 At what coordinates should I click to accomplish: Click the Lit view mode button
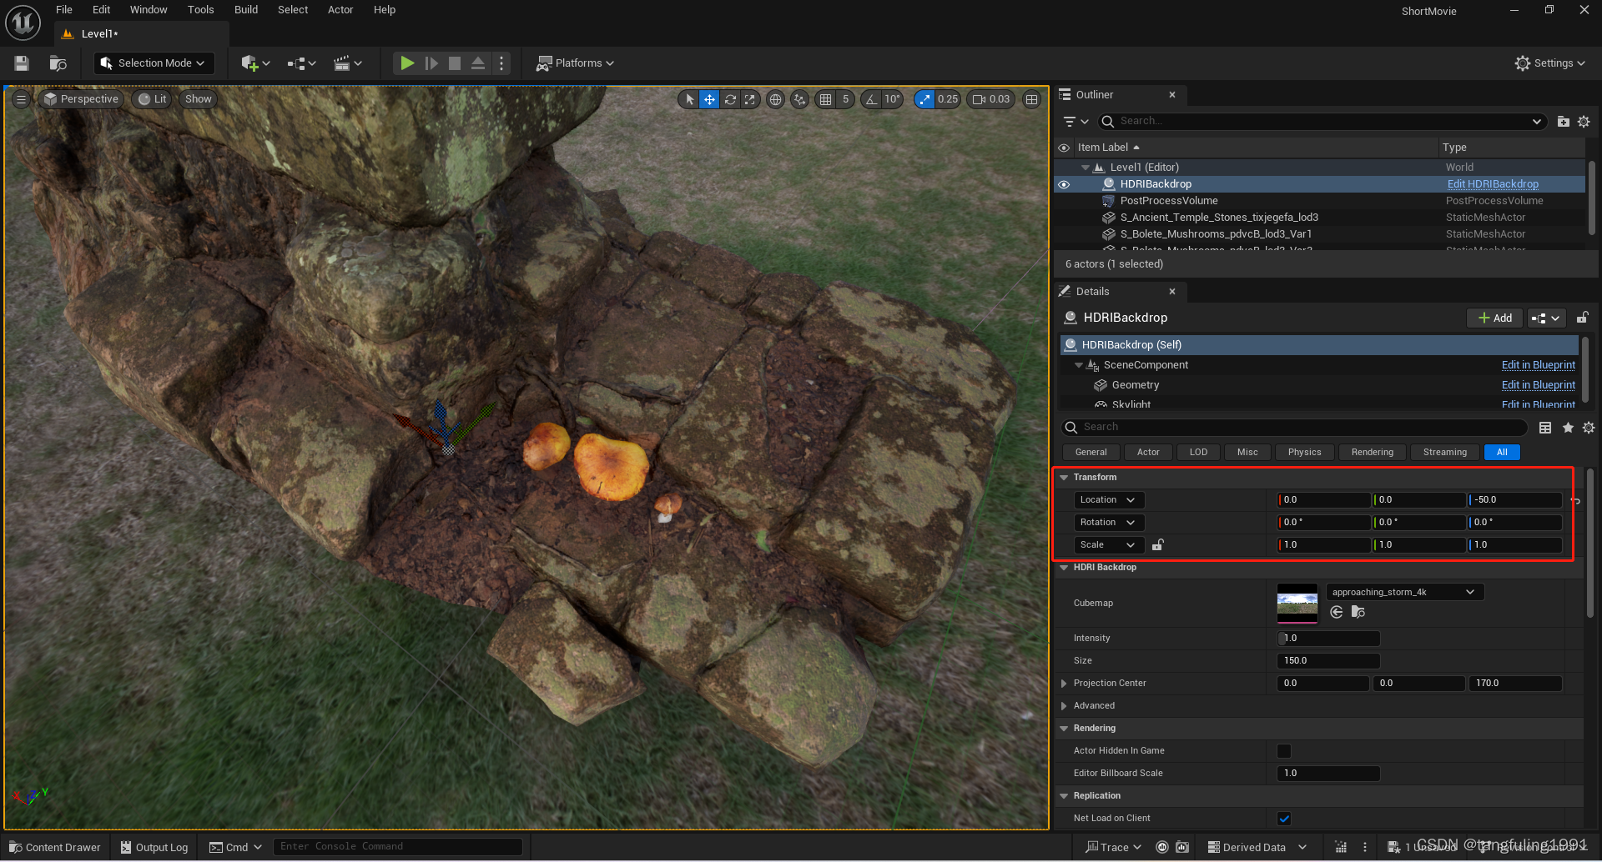153,99
